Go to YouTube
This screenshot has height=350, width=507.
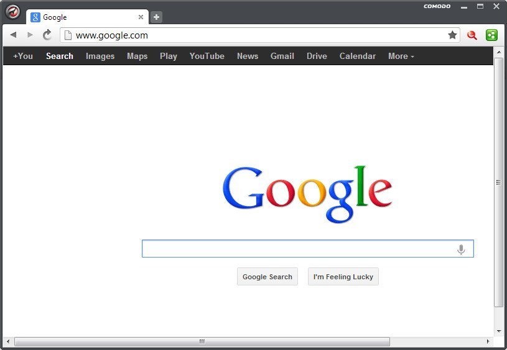[x=207, y=56]
